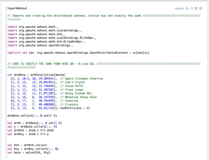This screenshot has height=160, width=209.
Task: Click the value 22.736446
Action: click(46, 86)
